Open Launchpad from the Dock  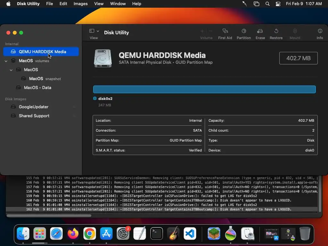(39, 234)
